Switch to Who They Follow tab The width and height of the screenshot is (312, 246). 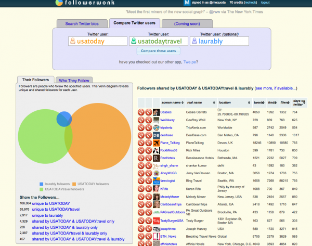click(74, 81)
